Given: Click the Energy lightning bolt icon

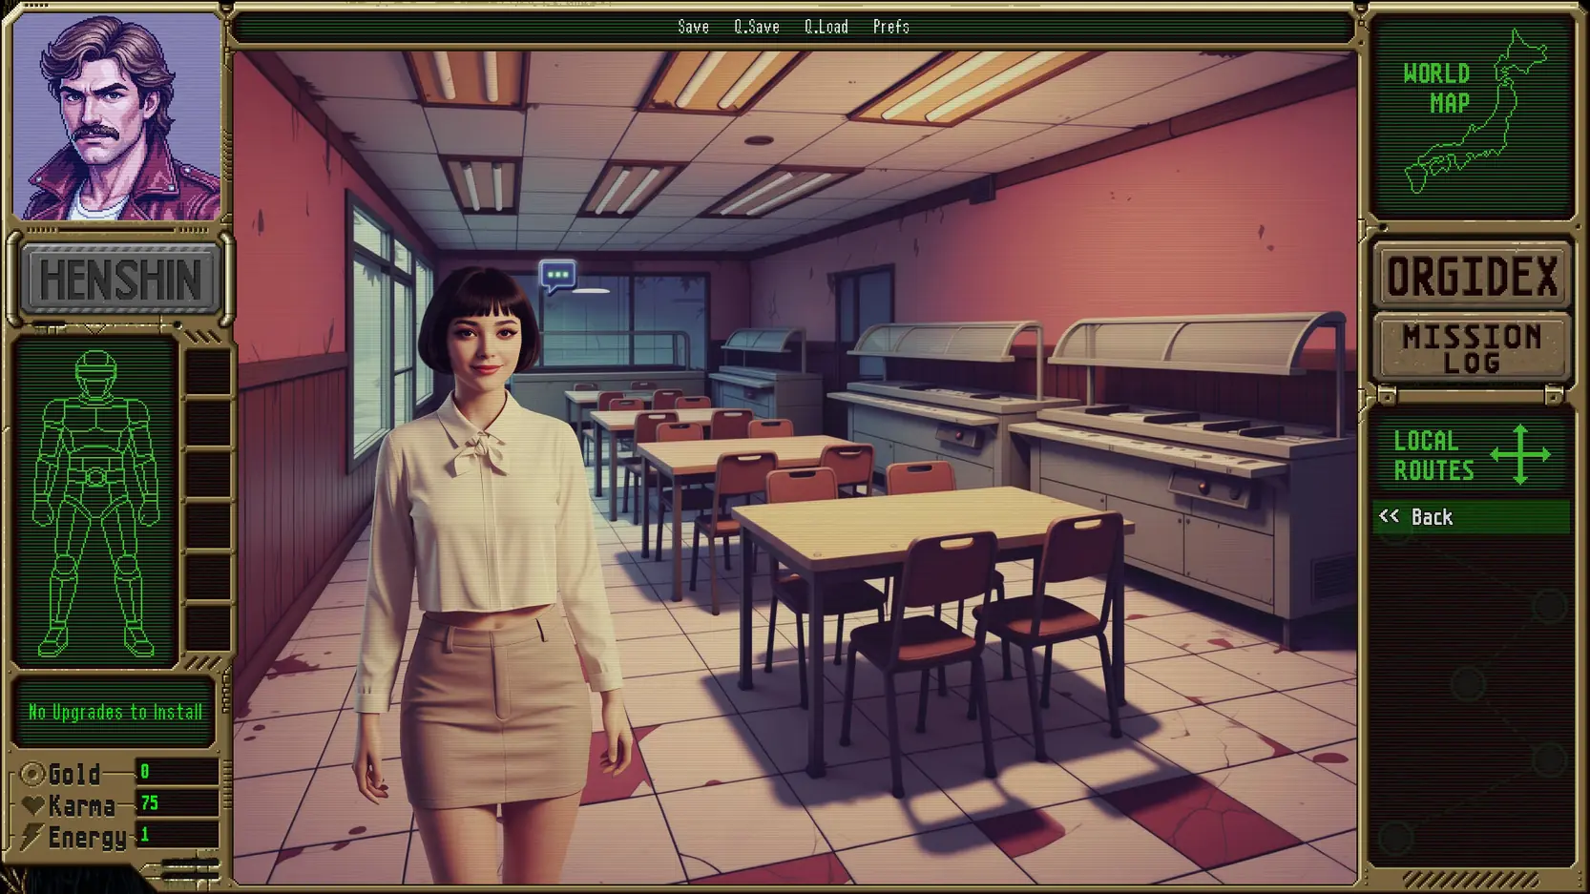Looking at the screenshot, I should coord(33,837).
